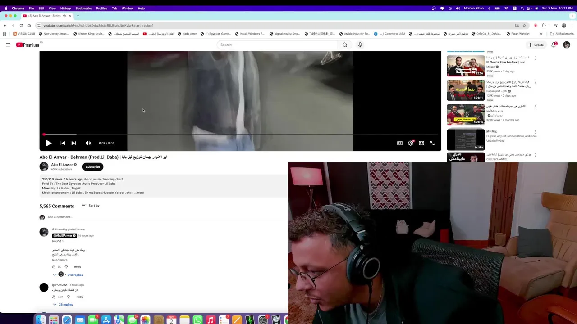
Task: Open Abo El Anwar channel avatar
Action: coord(44,166)
